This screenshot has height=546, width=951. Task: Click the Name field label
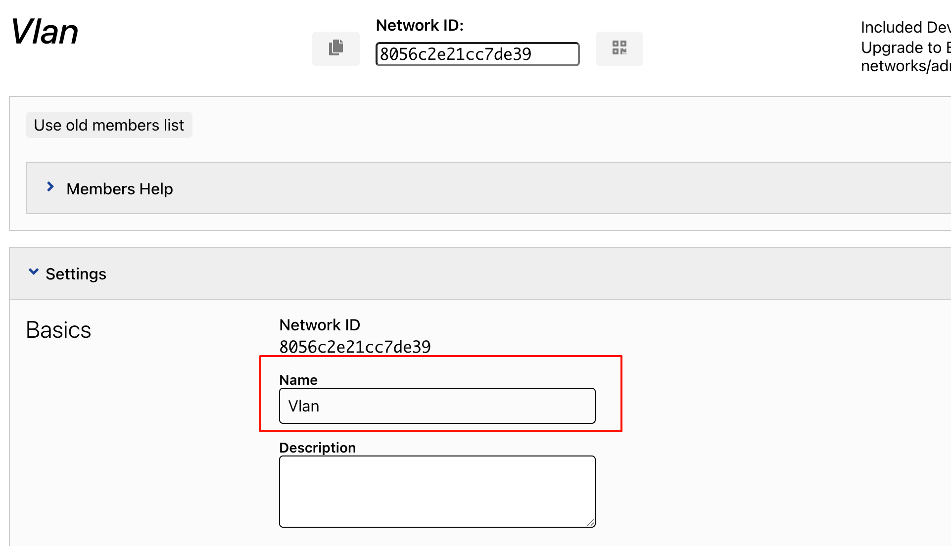pos(298,380)
